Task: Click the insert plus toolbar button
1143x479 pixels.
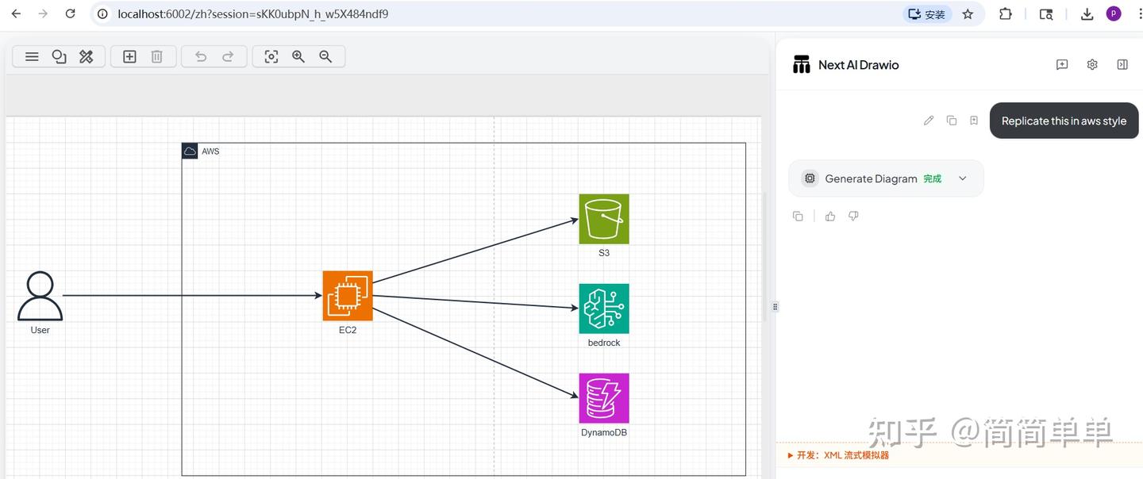Action: pos(129,56)
